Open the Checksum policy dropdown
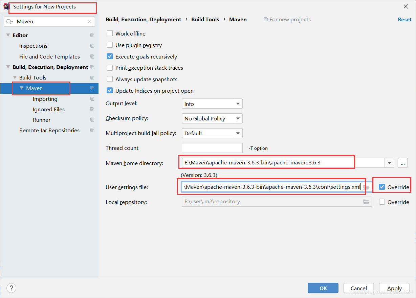Viewport: 416px width, 298px height. (212, 118)
